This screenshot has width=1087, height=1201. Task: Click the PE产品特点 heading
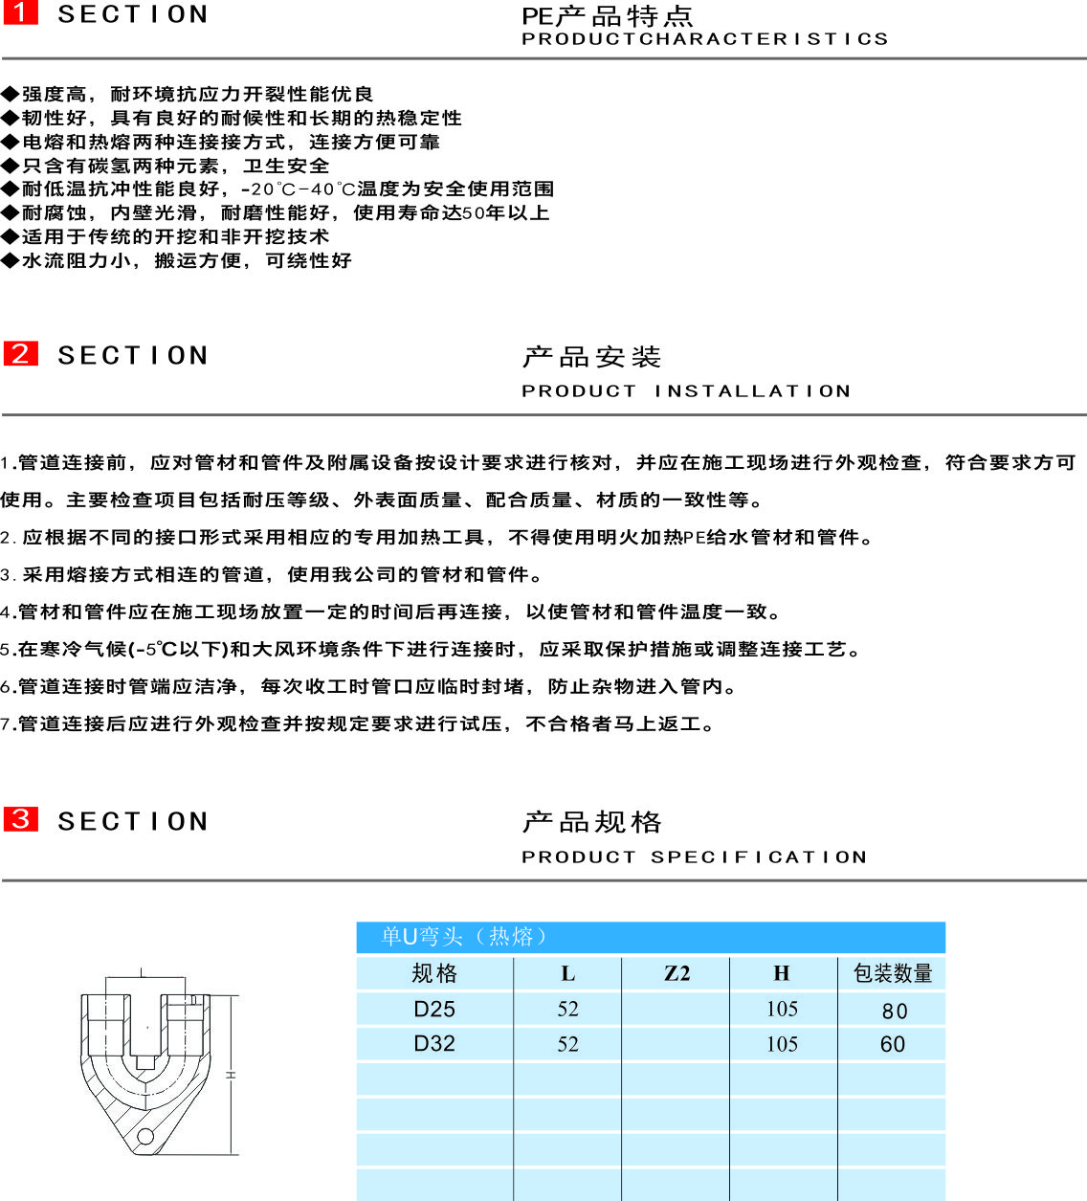click(608, 16)
